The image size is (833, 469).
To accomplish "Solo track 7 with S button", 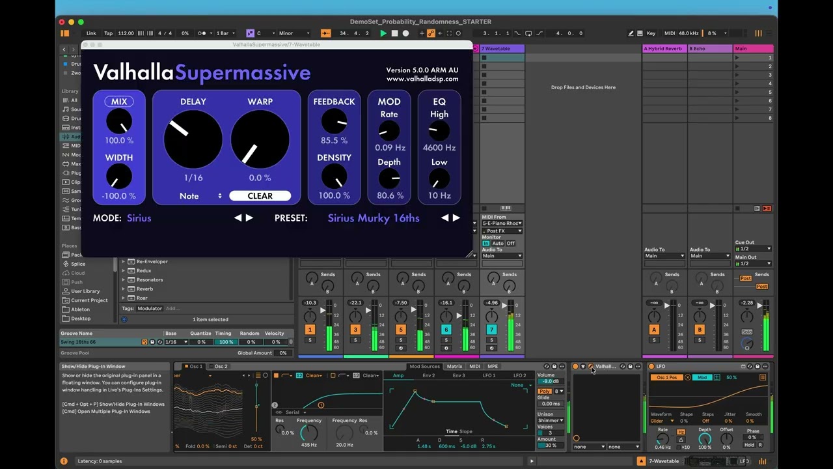I will click(x=492, y=340).
